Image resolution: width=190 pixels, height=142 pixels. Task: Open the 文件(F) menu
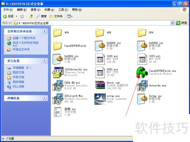pos(8,9)
